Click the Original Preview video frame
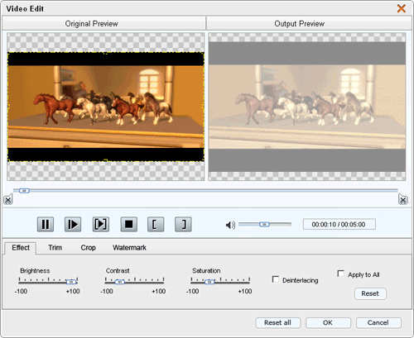This screenshot has width=414, height=338. click(x=106, y=107)
